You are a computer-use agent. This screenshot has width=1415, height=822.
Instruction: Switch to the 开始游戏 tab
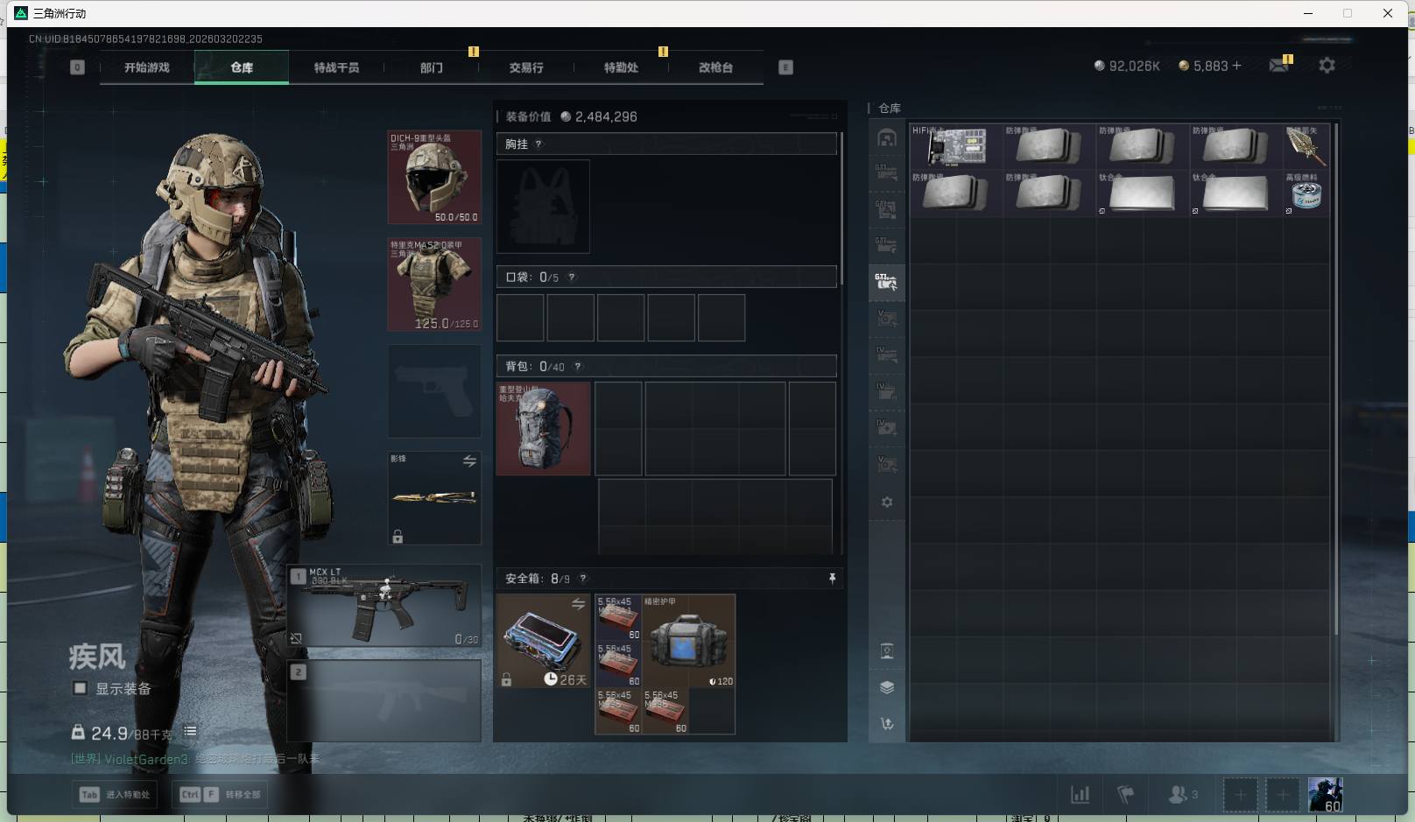[147, 67]
